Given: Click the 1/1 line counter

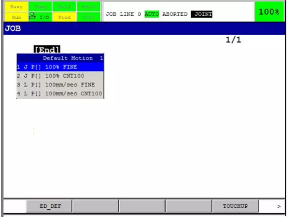Looking at the screenshot, I should (233, 40).
